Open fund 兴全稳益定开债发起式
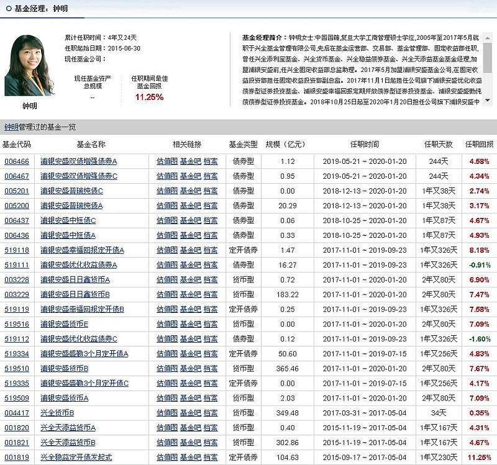Screen dimensions: 497x465 pyautogui.click(x=76, y=458)
